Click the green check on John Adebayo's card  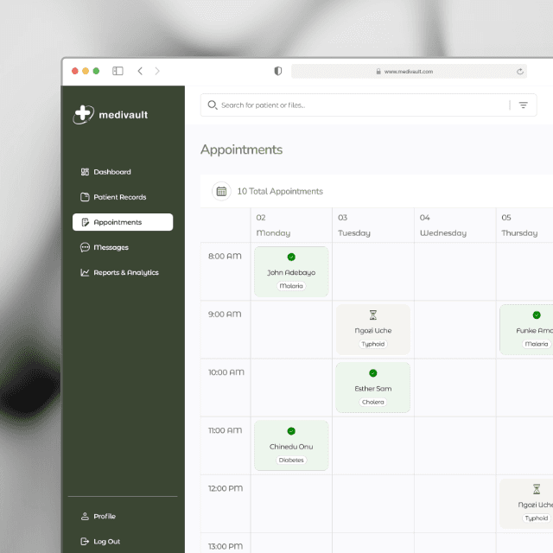(x=291, y=257)
